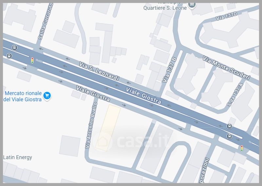Click the Via S. Leonardi street label
The height and width of the screenshot is (186, 262).
[x=99, y=71]
